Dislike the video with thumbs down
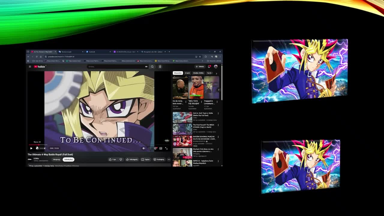This screenshot has width=384, height=216. click(x=121, y=160)
